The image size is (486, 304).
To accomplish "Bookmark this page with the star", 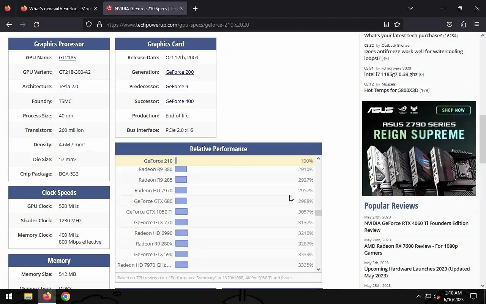I will pos(397,24).
